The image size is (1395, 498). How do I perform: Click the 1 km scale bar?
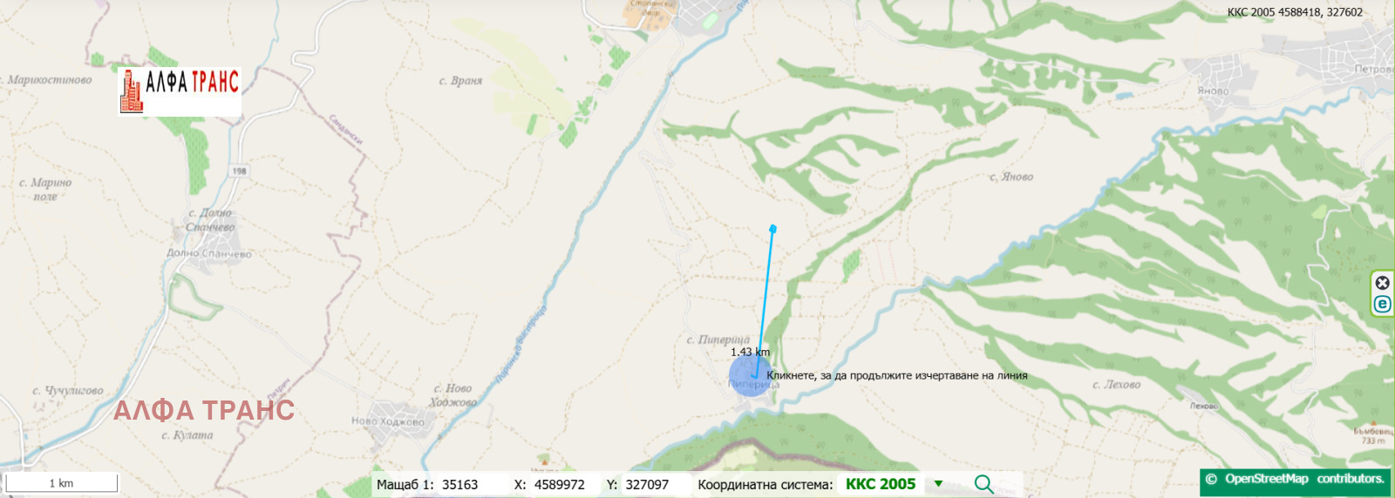[61, 483]
